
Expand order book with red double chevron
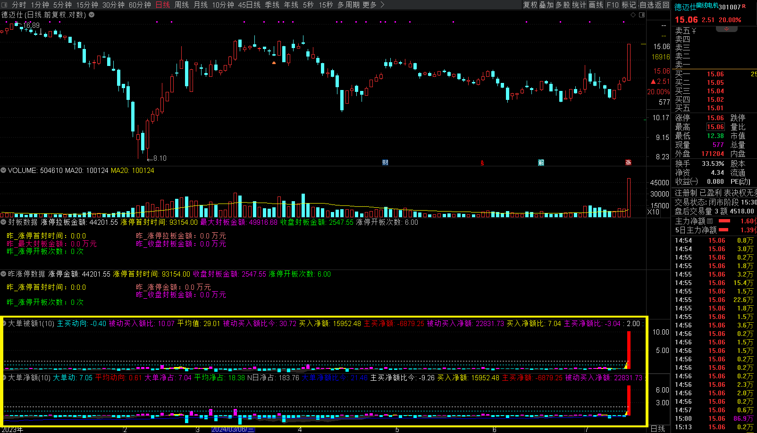point(727,29)
